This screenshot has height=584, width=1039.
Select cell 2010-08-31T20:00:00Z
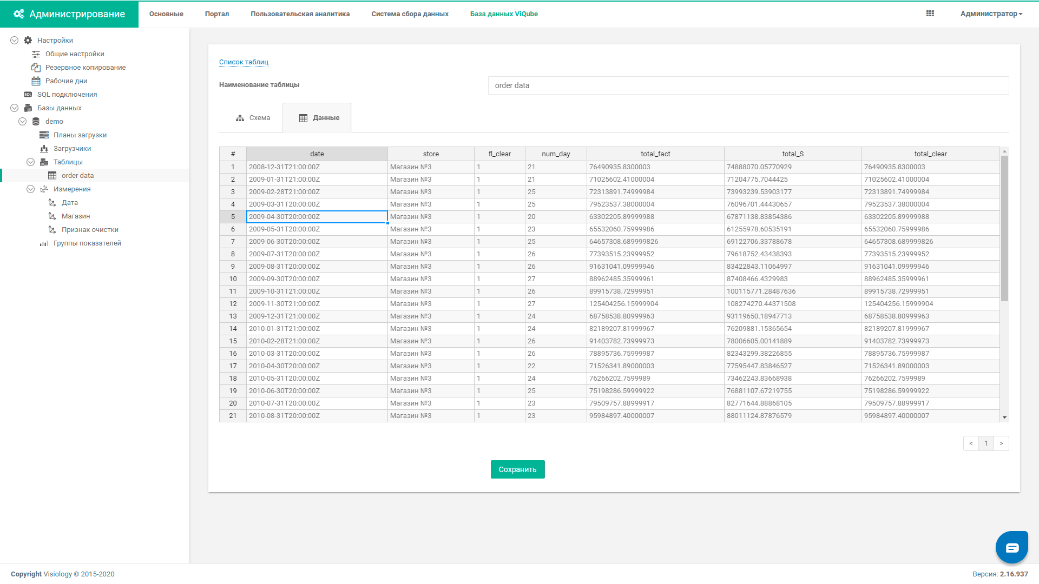[x=317, y=416]
